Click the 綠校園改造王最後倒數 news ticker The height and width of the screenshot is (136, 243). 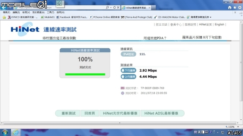click(59, 38)
